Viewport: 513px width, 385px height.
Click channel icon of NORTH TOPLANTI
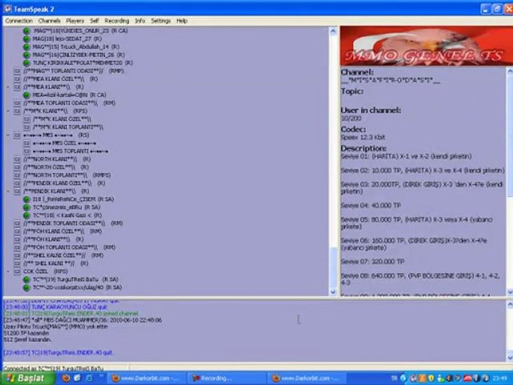point(17,175)
